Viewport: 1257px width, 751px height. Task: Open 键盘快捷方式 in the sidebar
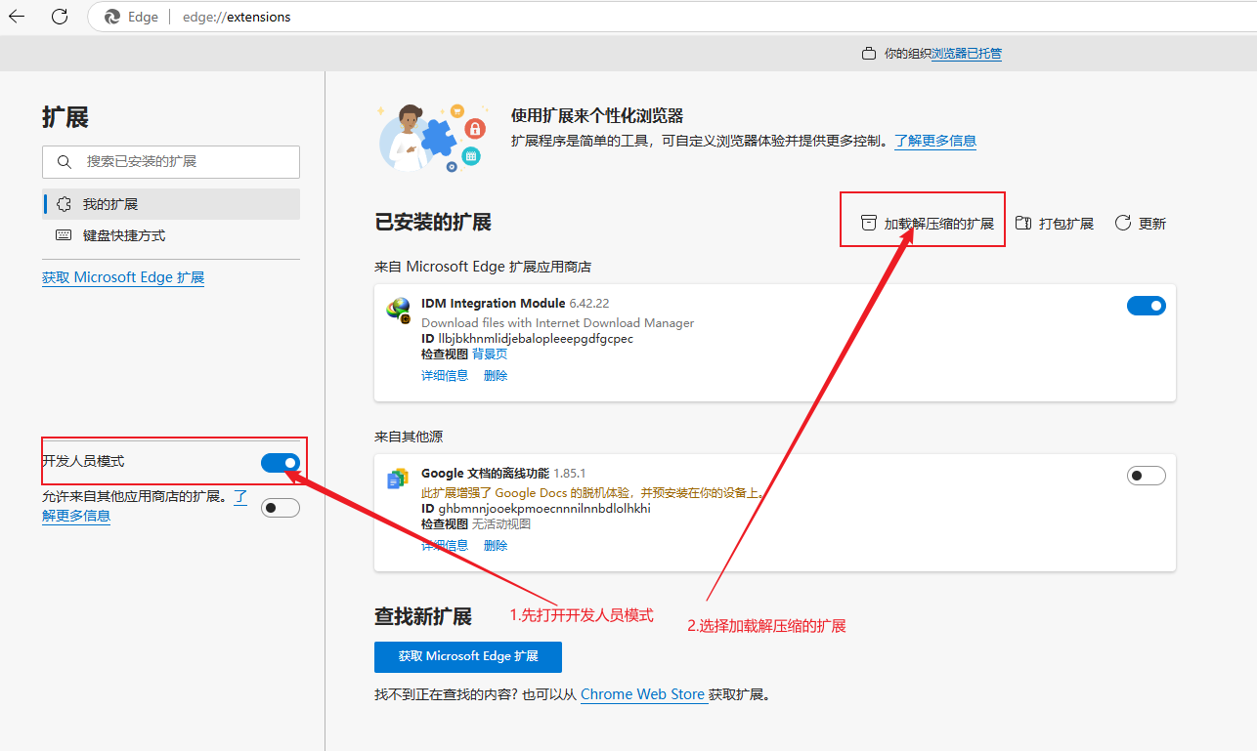tap(123, 235)
